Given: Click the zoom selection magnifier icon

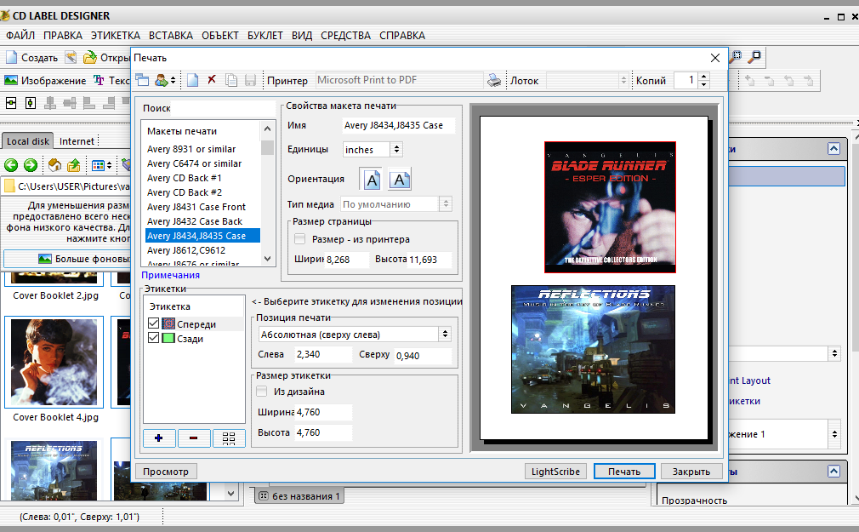Looking at the screenshot, I should pos(737,55).
